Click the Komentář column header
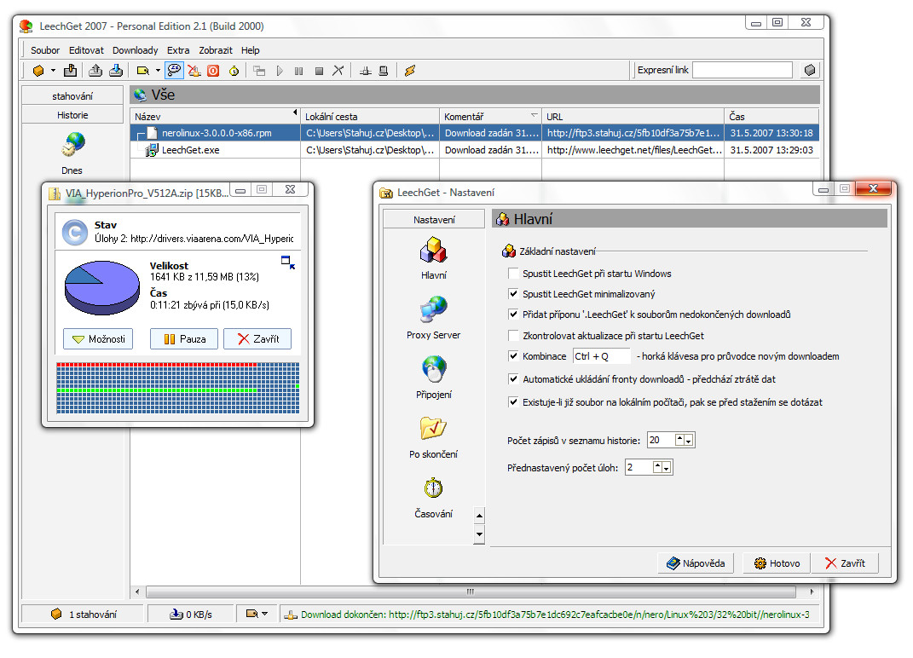913x658 pixels. point(490,116)
